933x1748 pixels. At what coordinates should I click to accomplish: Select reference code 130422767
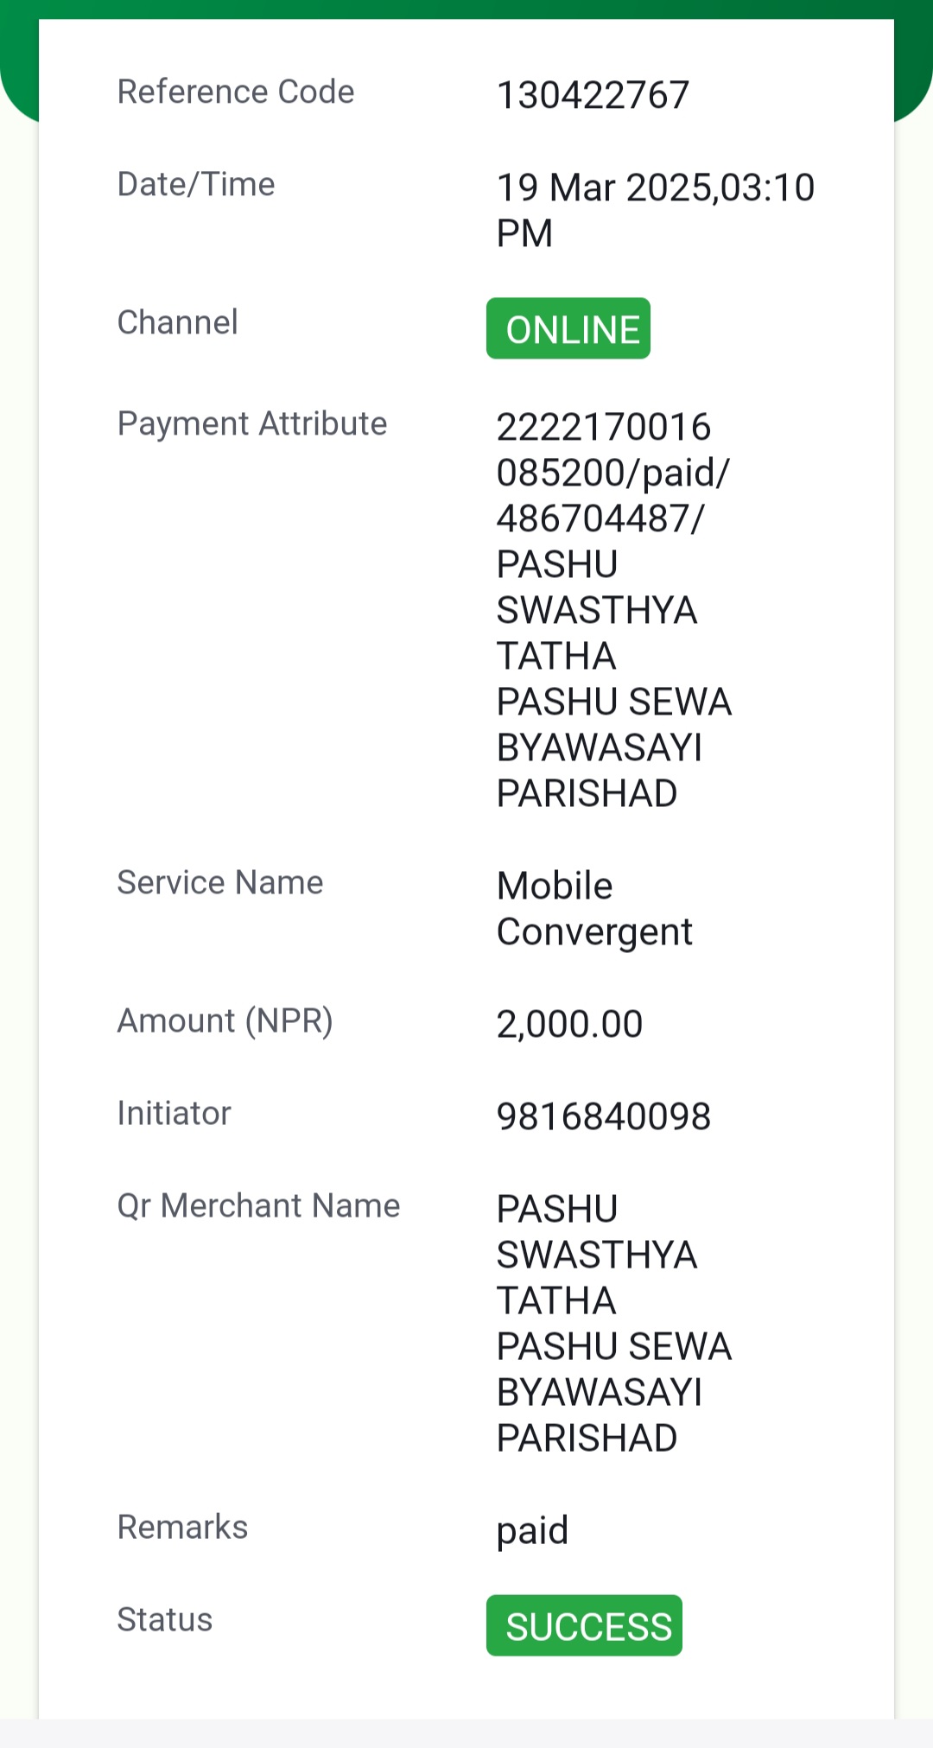pyautogui.click(x=593, y=95)
